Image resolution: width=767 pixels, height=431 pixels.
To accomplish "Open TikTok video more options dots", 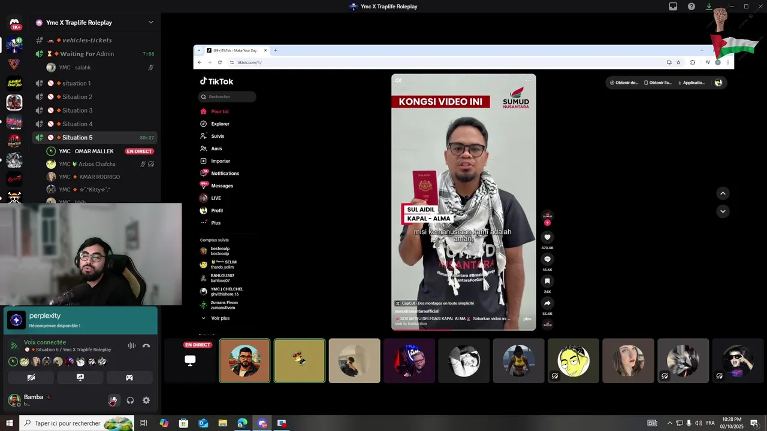I will click(x=528, y=80).
